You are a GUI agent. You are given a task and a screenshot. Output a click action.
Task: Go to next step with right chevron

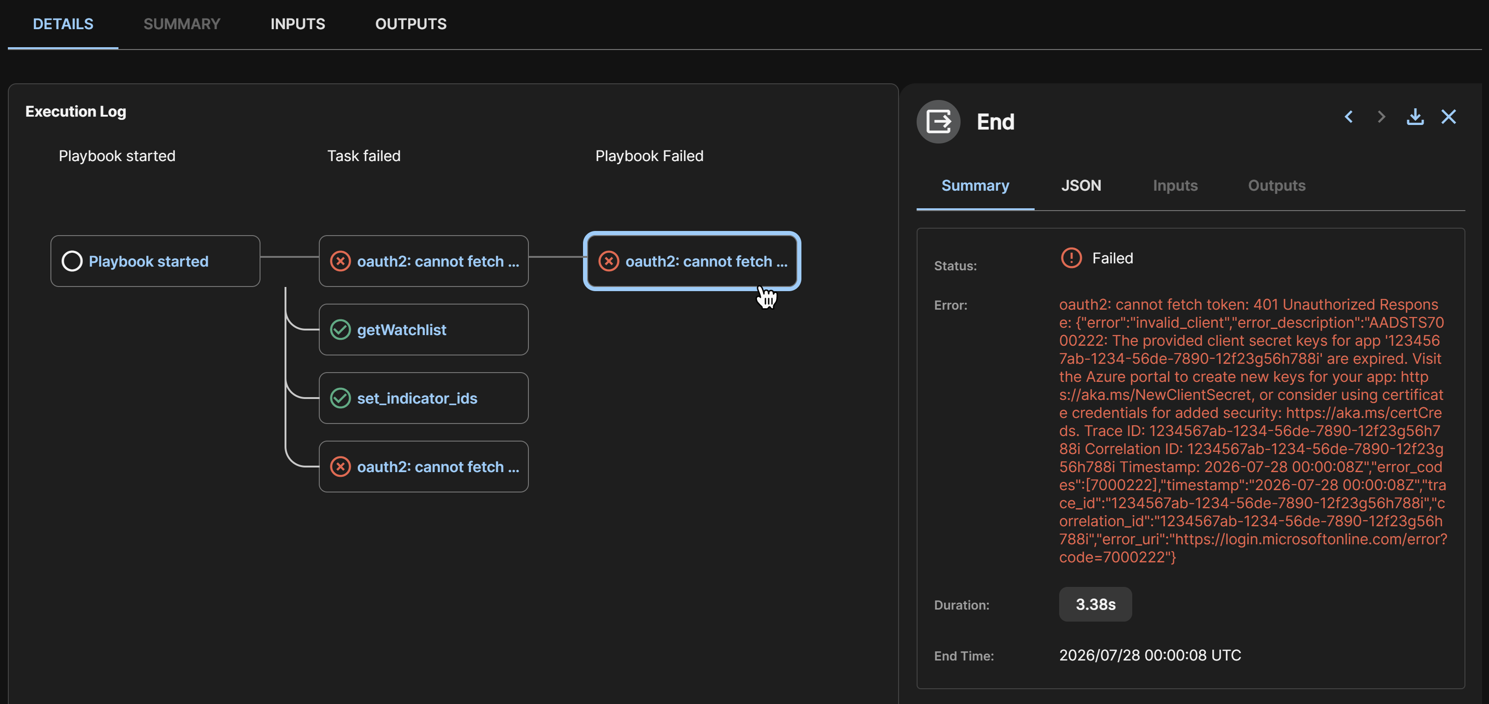coord(1382,117)
